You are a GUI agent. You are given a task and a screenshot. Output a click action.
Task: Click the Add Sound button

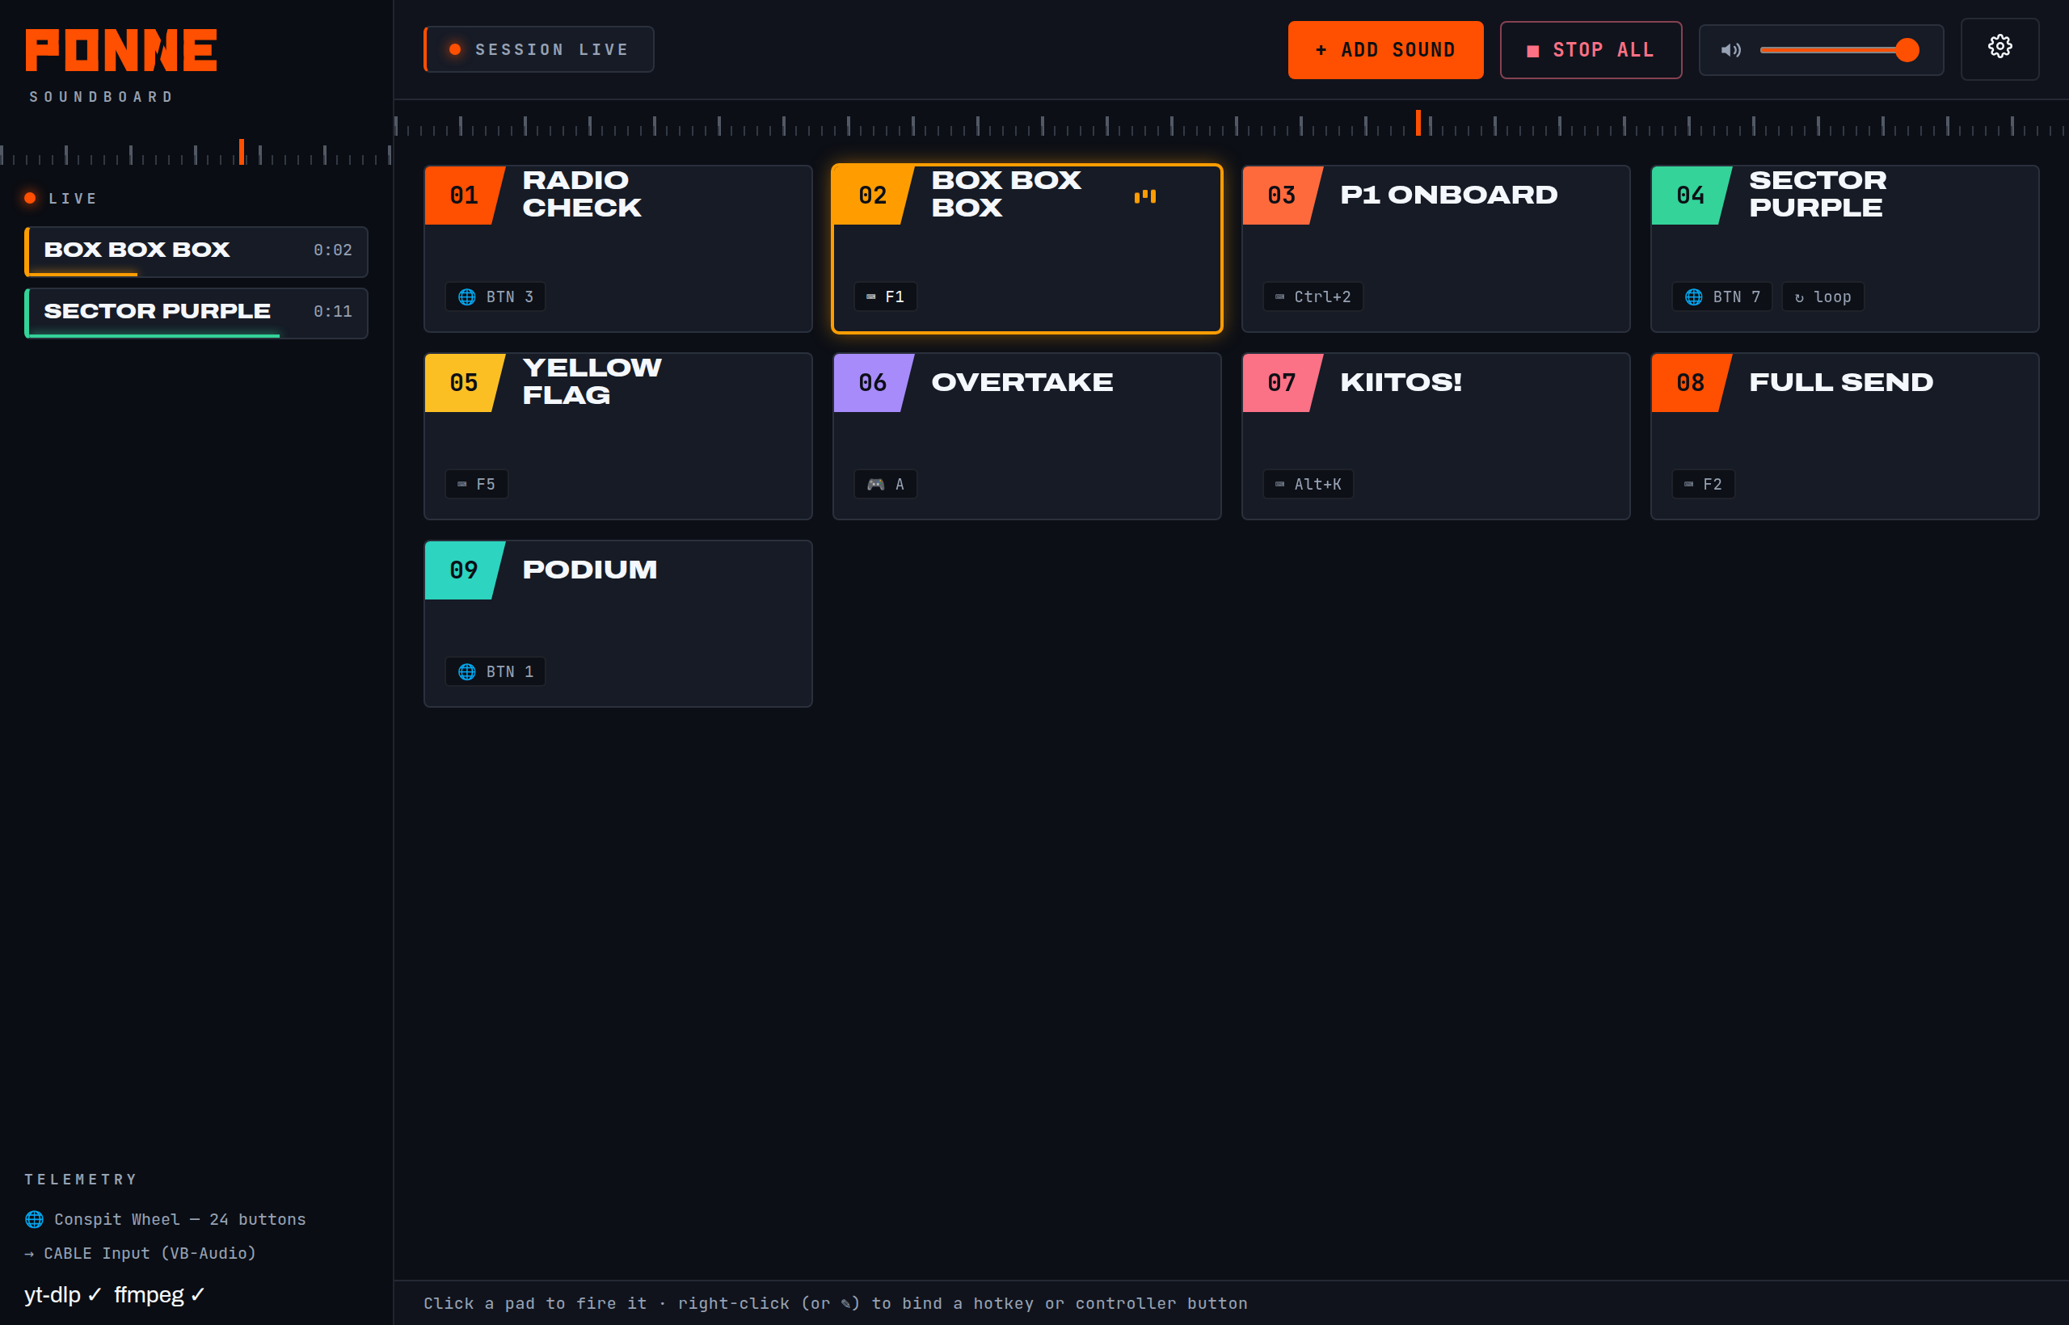[1385, 50]
